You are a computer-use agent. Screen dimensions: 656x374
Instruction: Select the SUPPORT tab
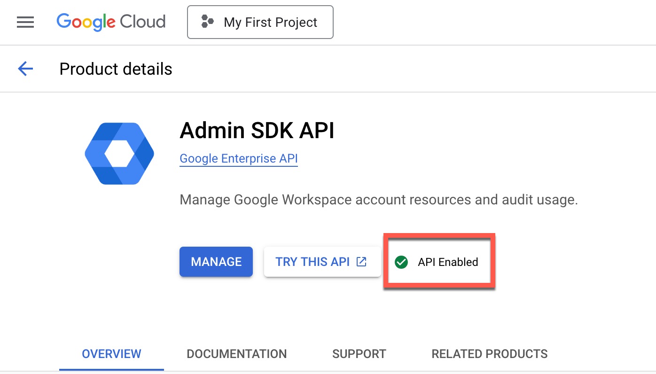click(x=359, y=353)
